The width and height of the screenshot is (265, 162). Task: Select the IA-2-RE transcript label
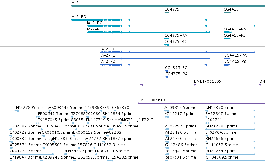(94, 29)
